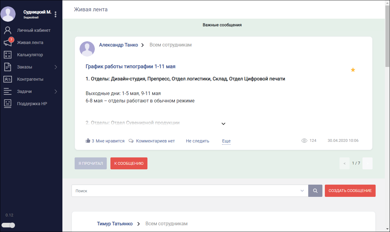The image size is (390, 232).
Task: Click the eye views icon showing 124
Action: [x=304, y=141]
